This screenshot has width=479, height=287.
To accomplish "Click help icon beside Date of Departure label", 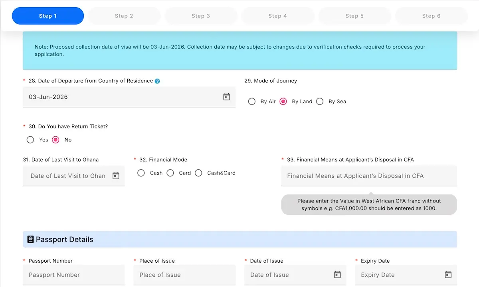I will (x=157, y=81).
